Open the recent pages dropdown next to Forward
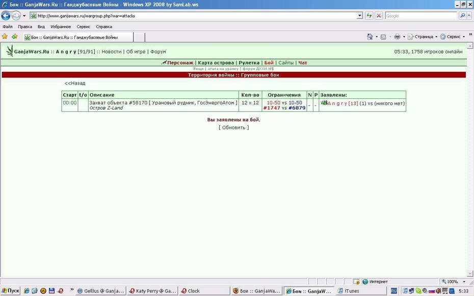 pyautogui.click(x=24, y=16)
